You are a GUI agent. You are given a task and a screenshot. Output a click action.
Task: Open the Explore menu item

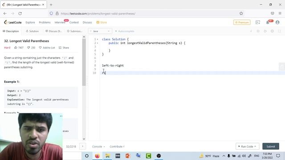(x=30, y=22)
